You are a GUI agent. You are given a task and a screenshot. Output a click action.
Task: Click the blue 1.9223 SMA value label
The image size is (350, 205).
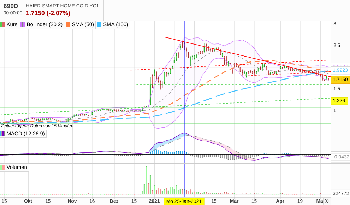[340, 70]
